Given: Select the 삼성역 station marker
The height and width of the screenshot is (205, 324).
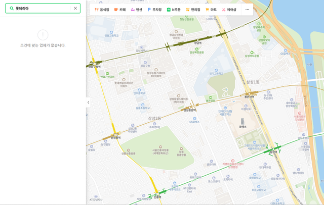Looking at the screenshot, I should tap(273, 151).
